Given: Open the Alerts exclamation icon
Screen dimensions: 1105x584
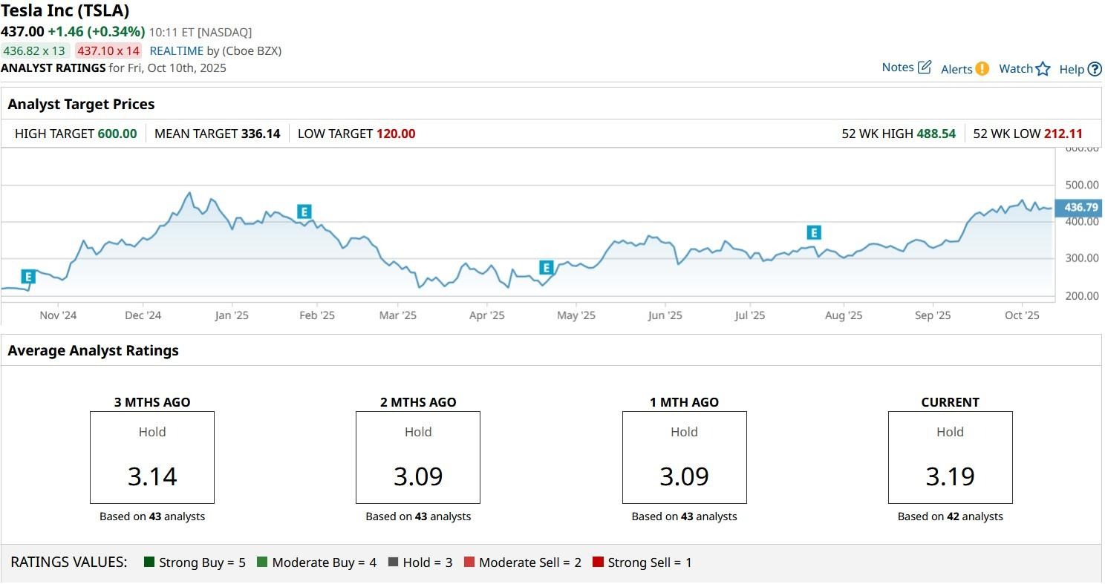Looking at the screenshot, I should 982,69.
